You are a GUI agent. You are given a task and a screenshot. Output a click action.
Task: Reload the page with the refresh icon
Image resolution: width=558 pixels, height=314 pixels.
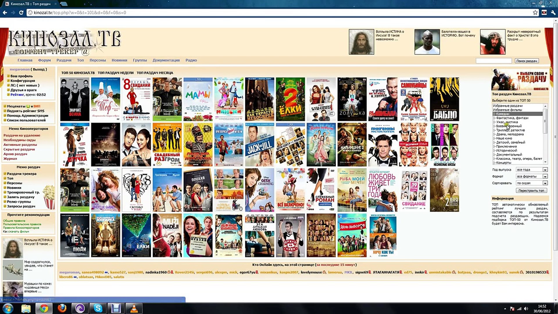(x=21, y=13)
